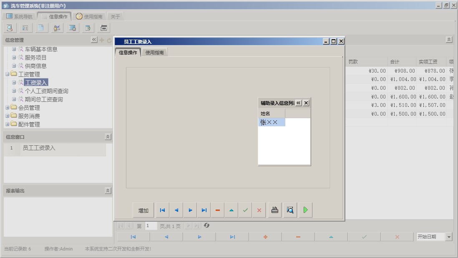Viewport: 458px width, 258px height.
Task: Click the printer icon in dialog toolbar
Action: tap(275, 210)
